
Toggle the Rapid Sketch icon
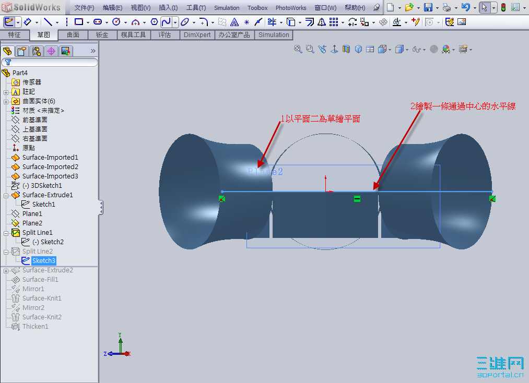click(450, 22)
